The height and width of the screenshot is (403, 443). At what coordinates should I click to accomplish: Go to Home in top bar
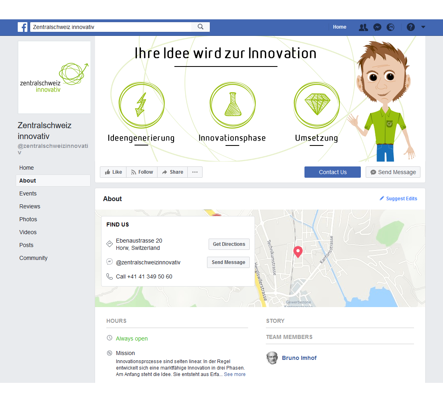[x=339, y=27]
